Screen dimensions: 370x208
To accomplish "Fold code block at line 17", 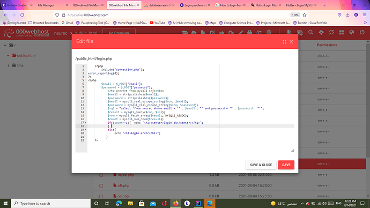I will 86,123.
